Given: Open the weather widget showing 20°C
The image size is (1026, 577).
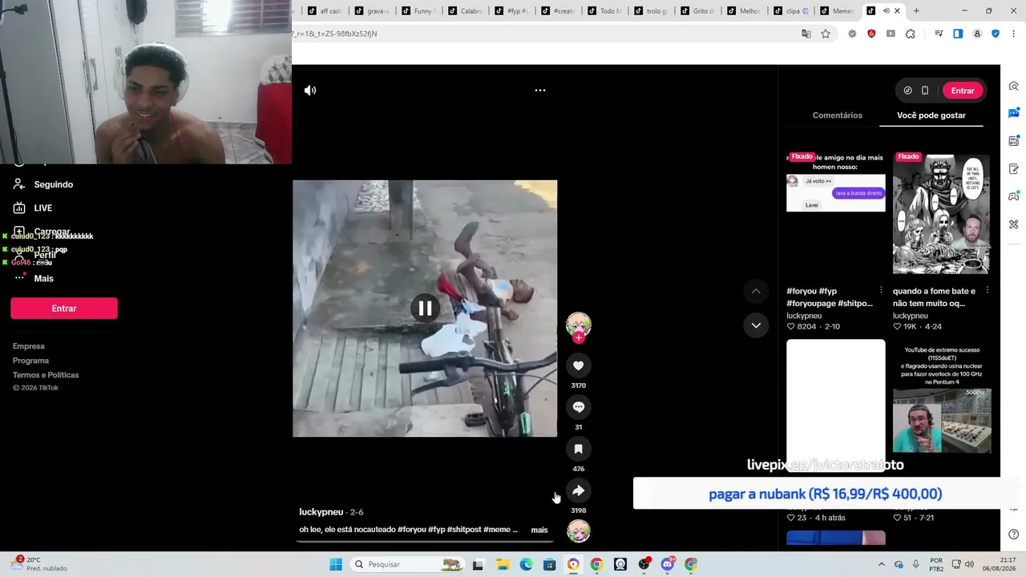Looking at the screenshot, I should (x=40, y=564).
